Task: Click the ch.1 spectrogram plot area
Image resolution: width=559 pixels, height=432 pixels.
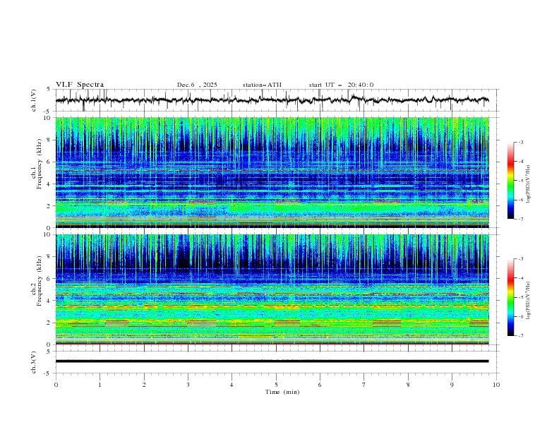Action: tap(272, 172)
